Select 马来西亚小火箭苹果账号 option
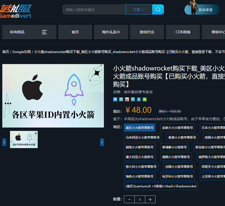Viewport: 225px width, 206px height. pyautogui.click(x=143, y=138)
